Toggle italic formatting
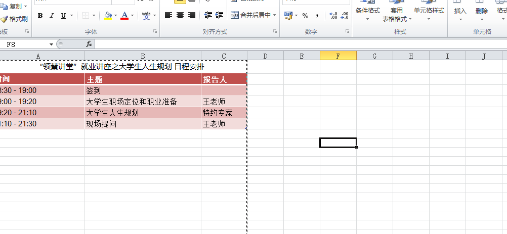This screenshot has width=507, height=234. point(52,16)
